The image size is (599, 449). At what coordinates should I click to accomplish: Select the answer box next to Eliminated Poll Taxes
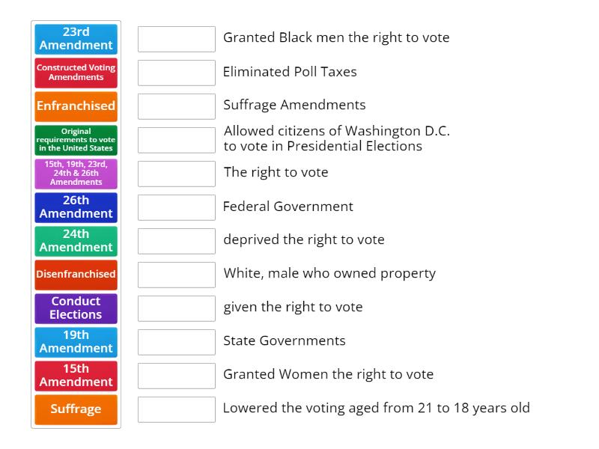tap(176, 72)
